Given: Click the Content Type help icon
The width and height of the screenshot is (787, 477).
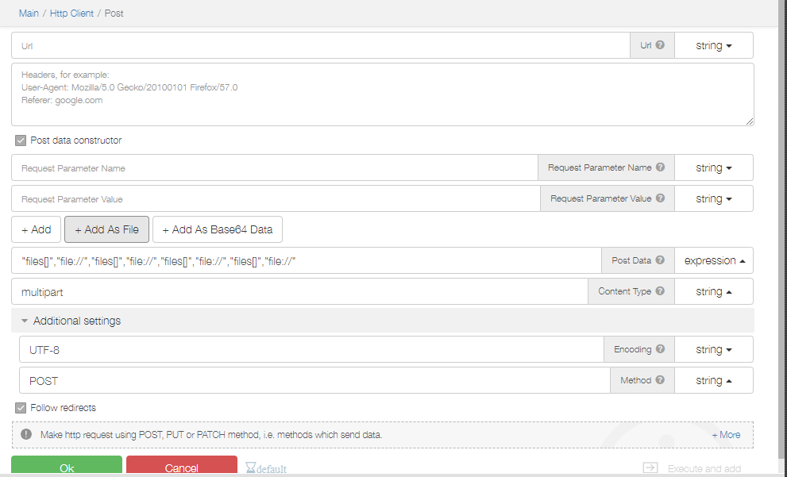Looking at the screenshot, I should pos(660,292).
